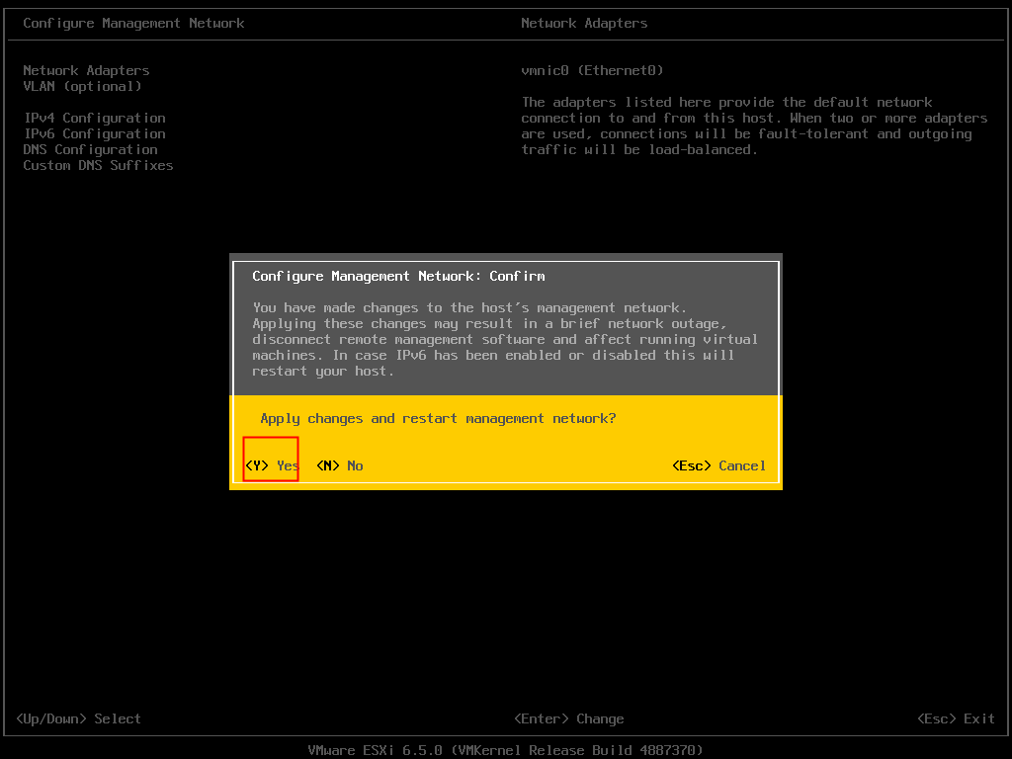Click the Configure Management Network header at top left
This screenshot has height=759, width=1012.
(x=133, y=23)
